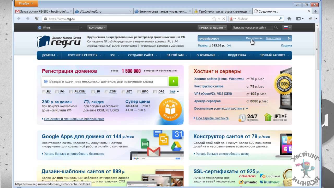Open the Firefox application menu button
Screen dimensions: 334x188
pos(26,3)
